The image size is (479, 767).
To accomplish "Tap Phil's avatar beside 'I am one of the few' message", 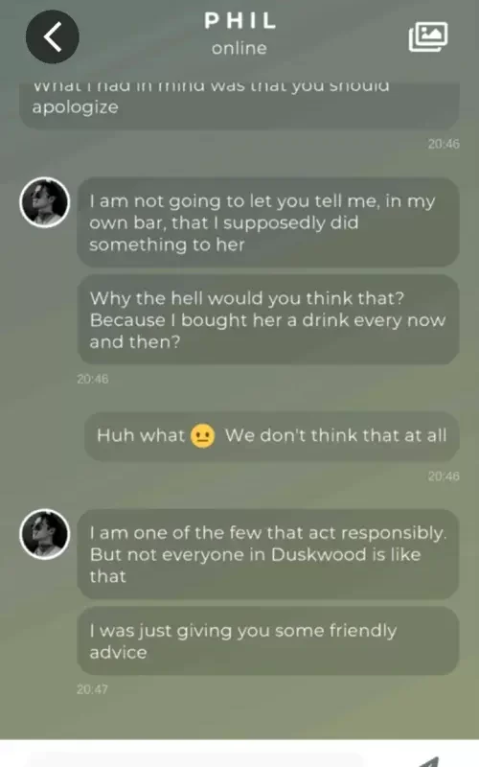I will coord(44,534).
